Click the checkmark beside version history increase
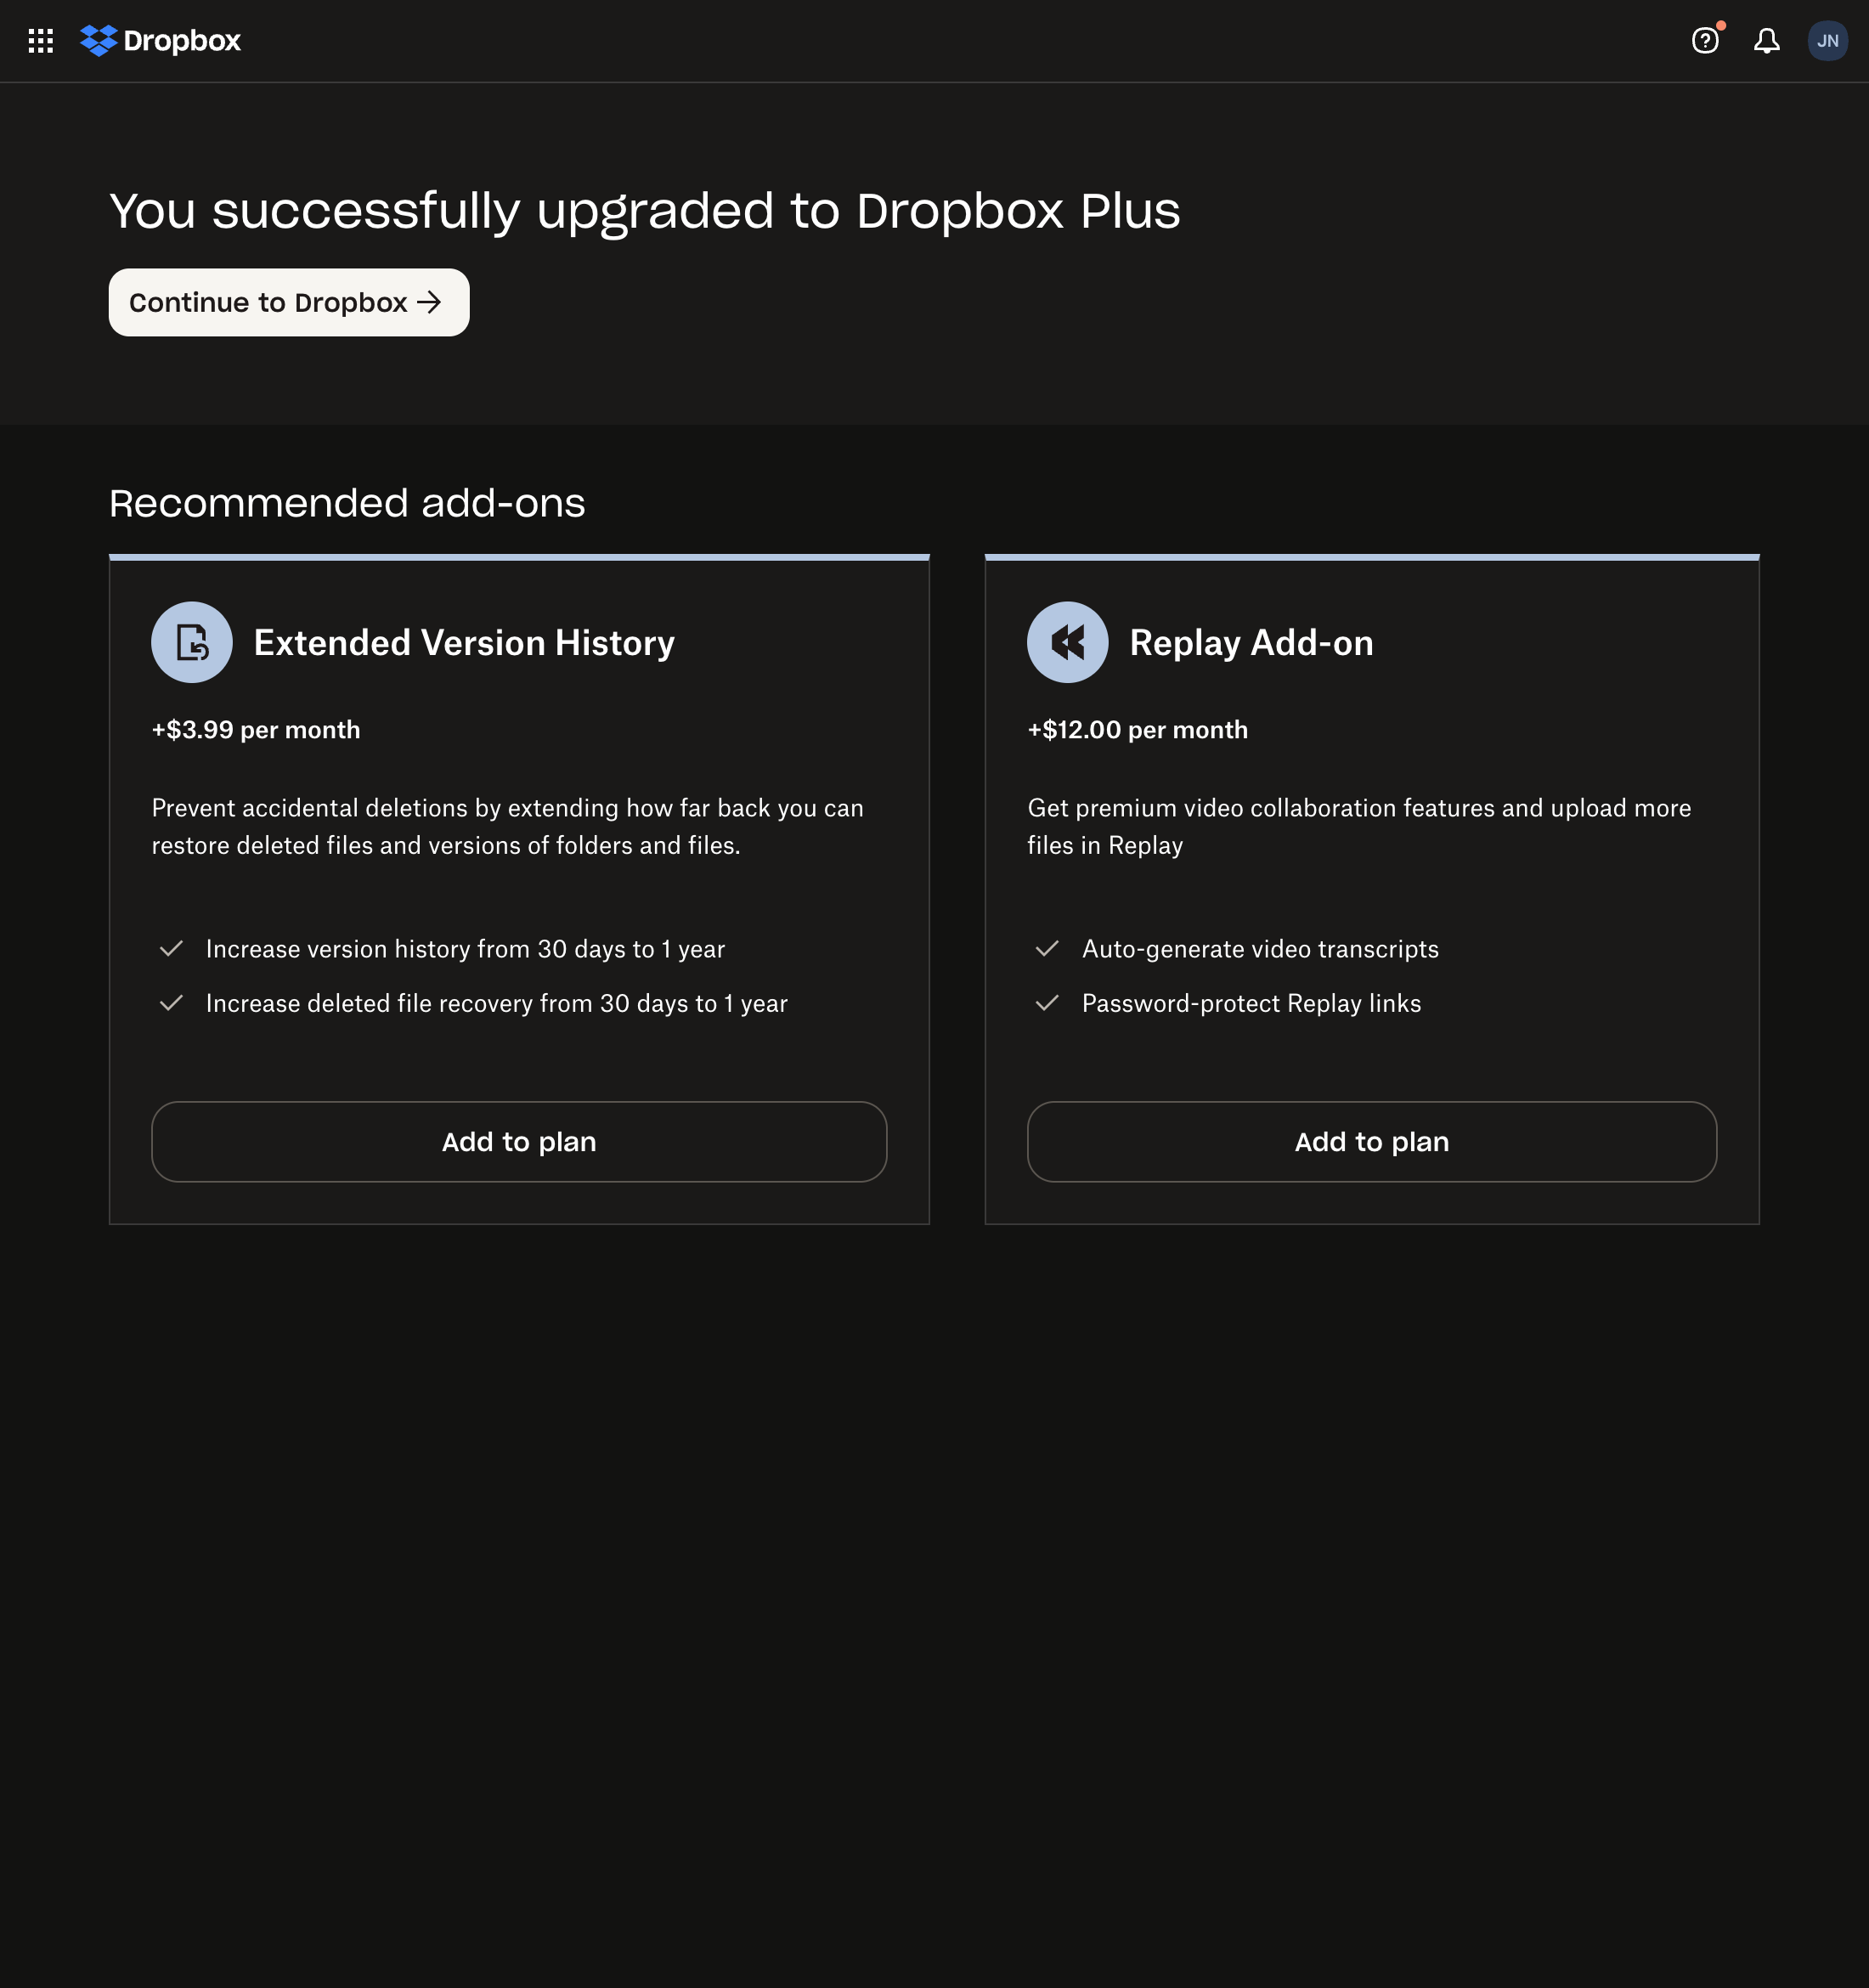Viewport: 1869px width, 1988px height. coord(170,949)
